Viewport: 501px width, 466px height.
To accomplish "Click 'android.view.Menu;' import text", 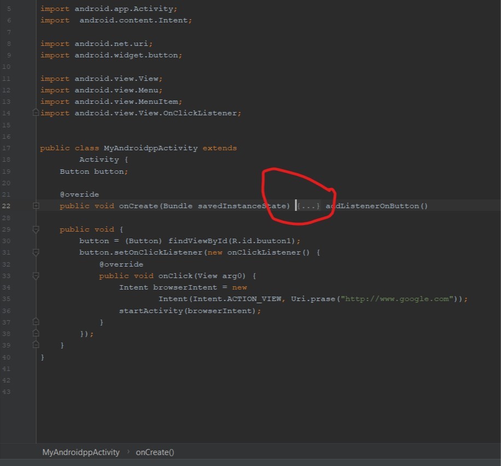I will point(119,90).
